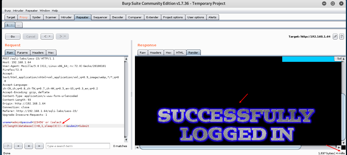The image size is (347, 155).
Task: Click the '0 matches' label
Action: (x=120, y=146)
